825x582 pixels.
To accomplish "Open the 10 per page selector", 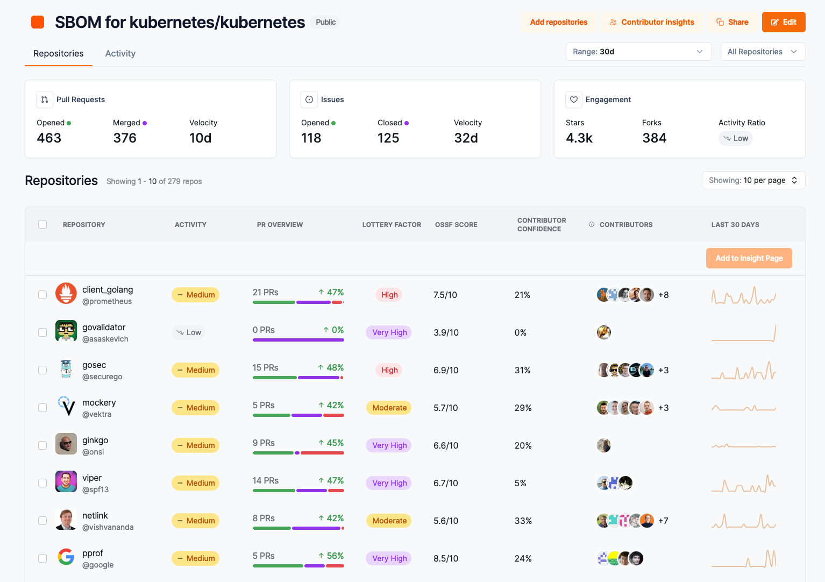I will [x=753, y=180].
